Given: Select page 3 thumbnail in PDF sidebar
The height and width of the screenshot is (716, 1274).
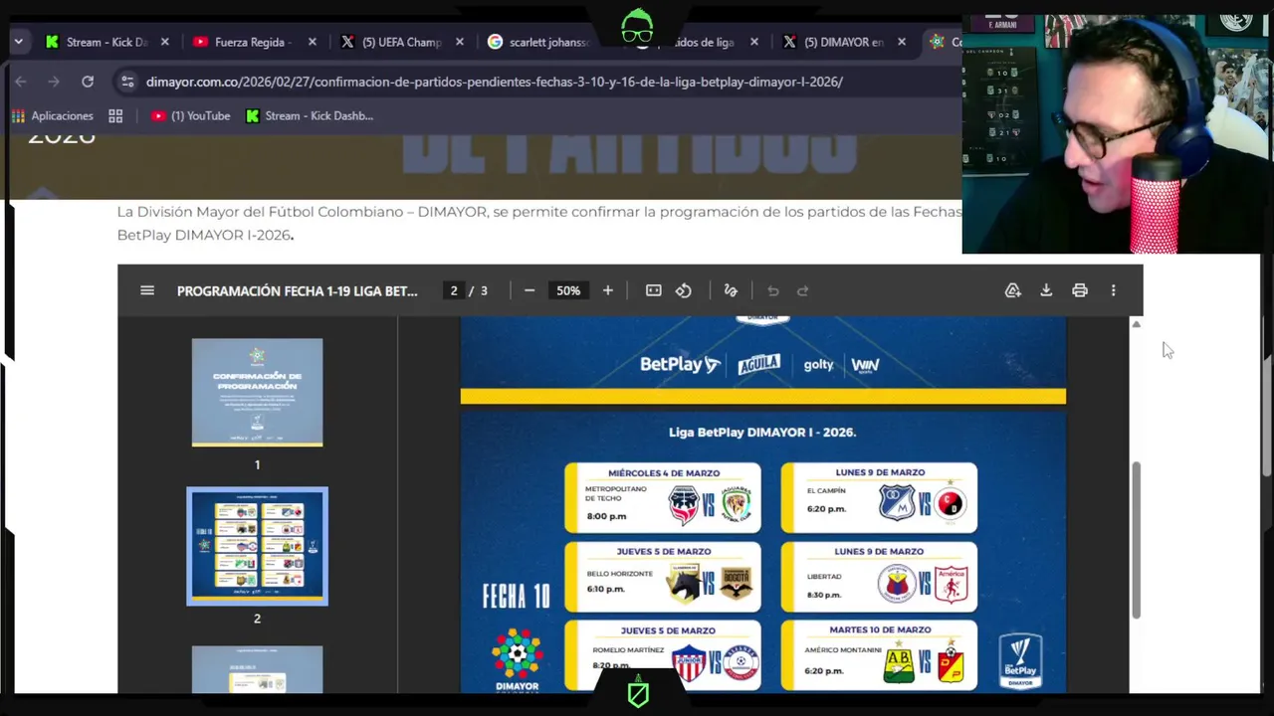Looking at the screenshot, I should pyautogui.click(x=257, y=669).
